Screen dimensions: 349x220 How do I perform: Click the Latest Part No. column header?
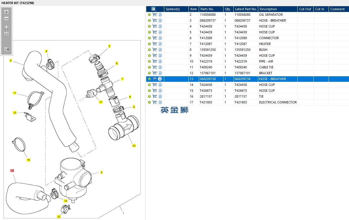(246, 9)
